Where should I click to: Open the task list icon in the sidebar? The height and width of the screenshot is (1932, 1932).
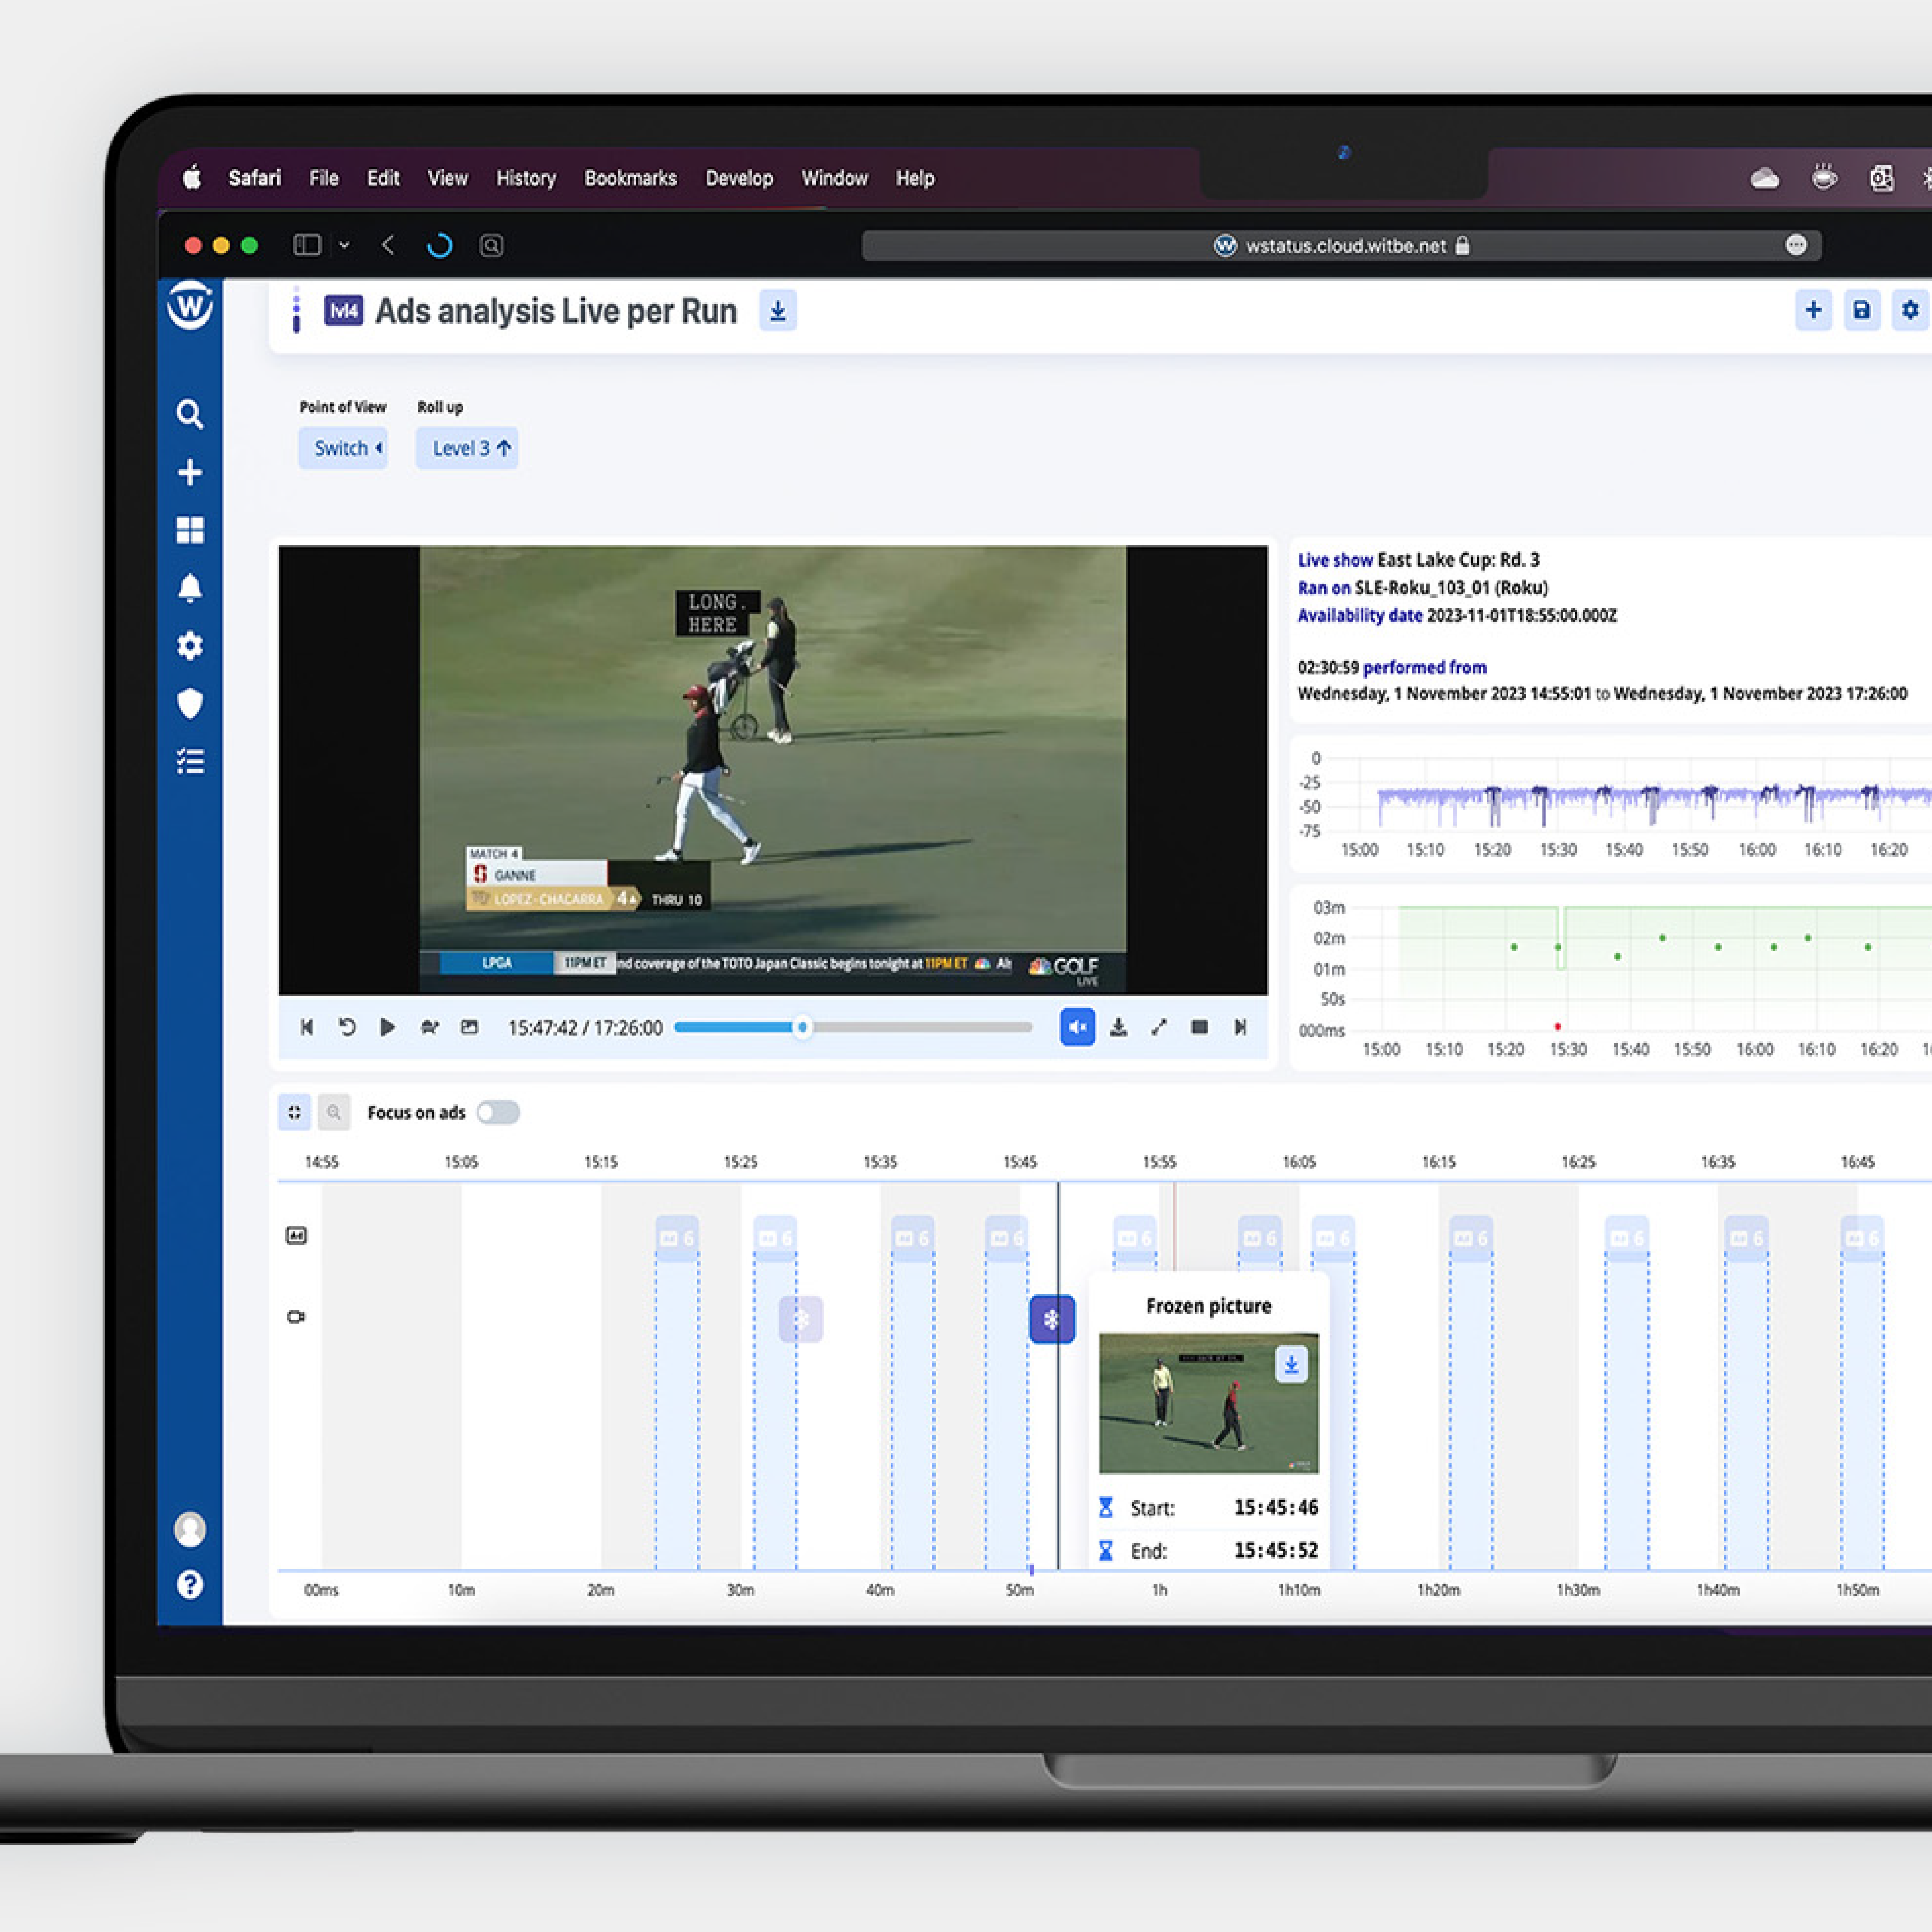(190, 761)
